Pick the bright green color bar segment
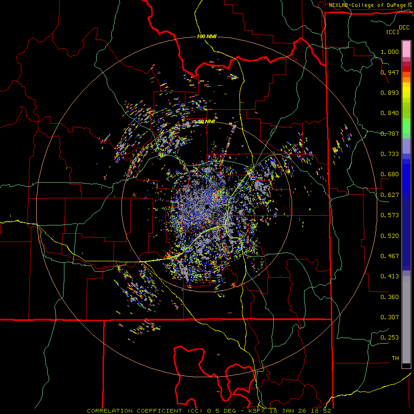This screenshot has width=414, height=414. point(406,126)
